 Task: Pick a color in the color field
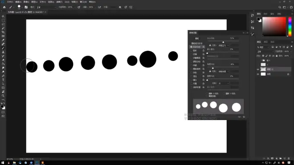tap(274, 26)
